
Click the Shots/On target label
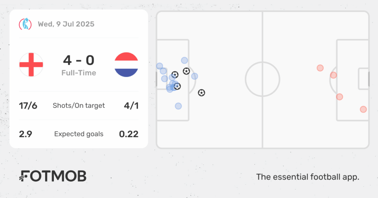coord(79,106)
